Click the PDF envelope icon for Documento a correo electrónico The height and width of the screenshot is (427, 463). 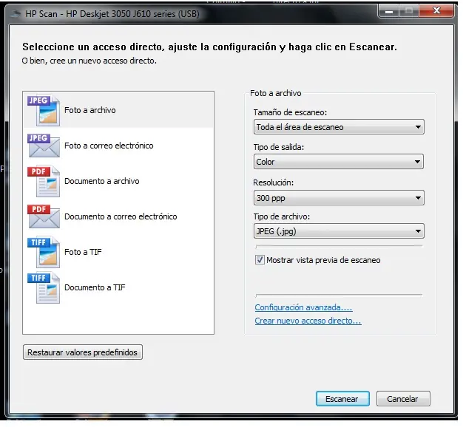[x=44, y=216]
